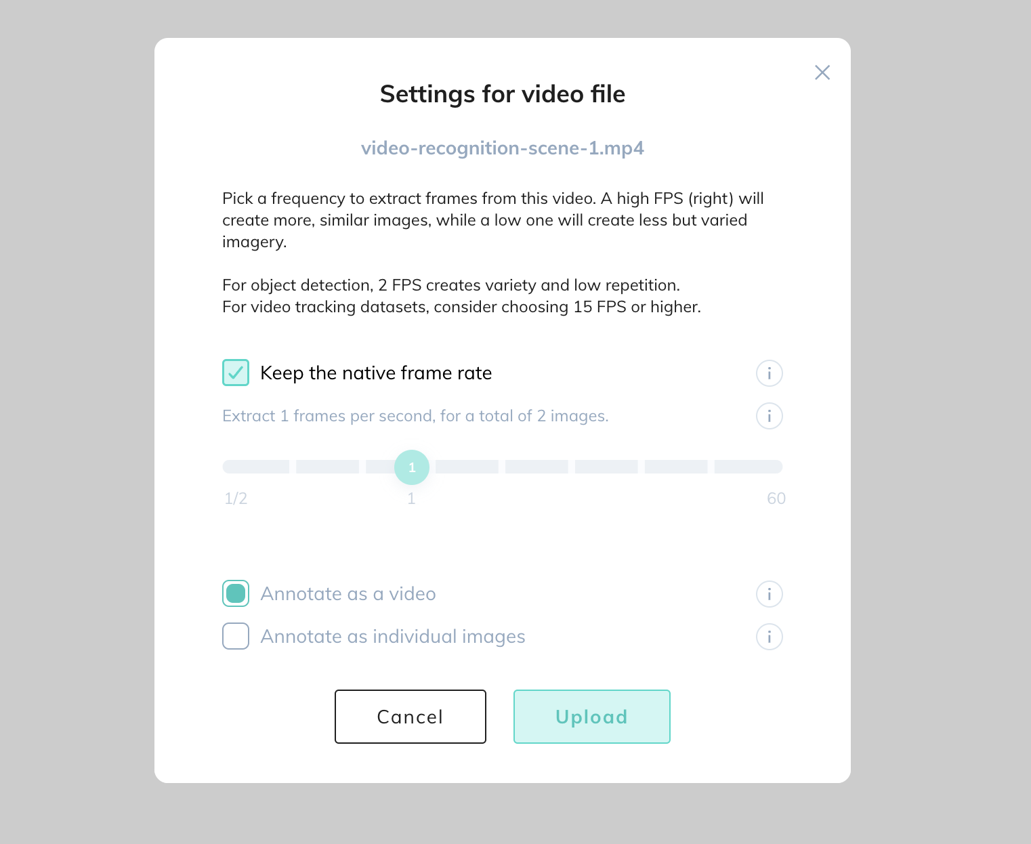Click the Settings for video file title
The width and height of the screenshot is (1031, 844).
[x=502, y=94]
